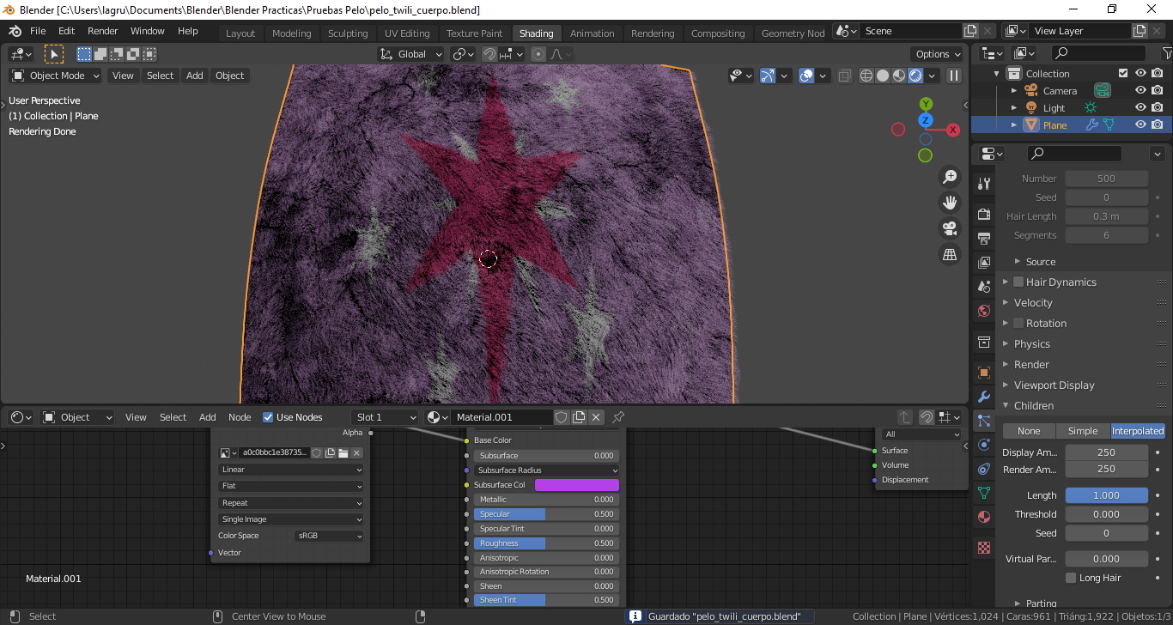
Task: Switch to the Layout workspace tab
Action: 240,33
